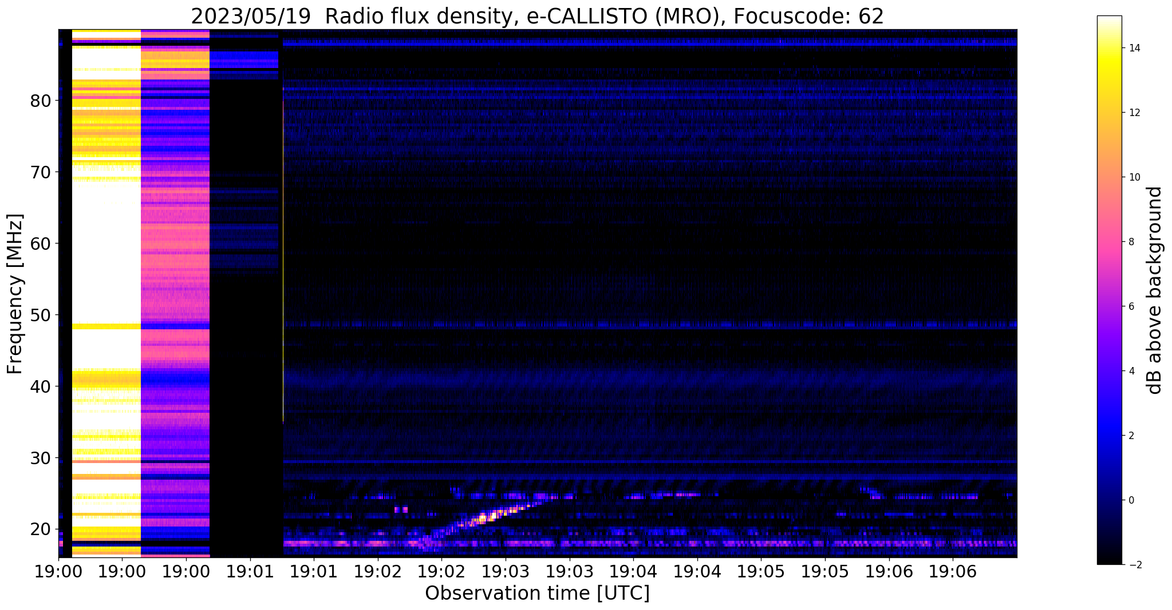
Task: Click the 50 tick on the frequency axis
Action: tap(41, 315)
